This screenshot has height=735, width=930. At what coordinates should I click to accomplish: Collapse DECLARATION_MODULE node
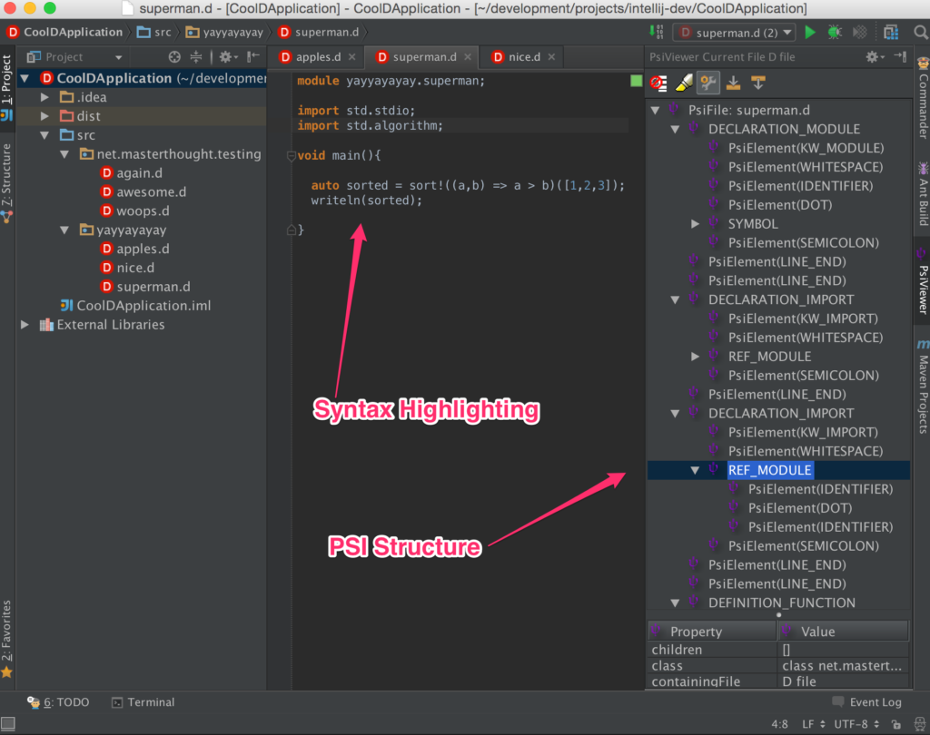[675, 129]
